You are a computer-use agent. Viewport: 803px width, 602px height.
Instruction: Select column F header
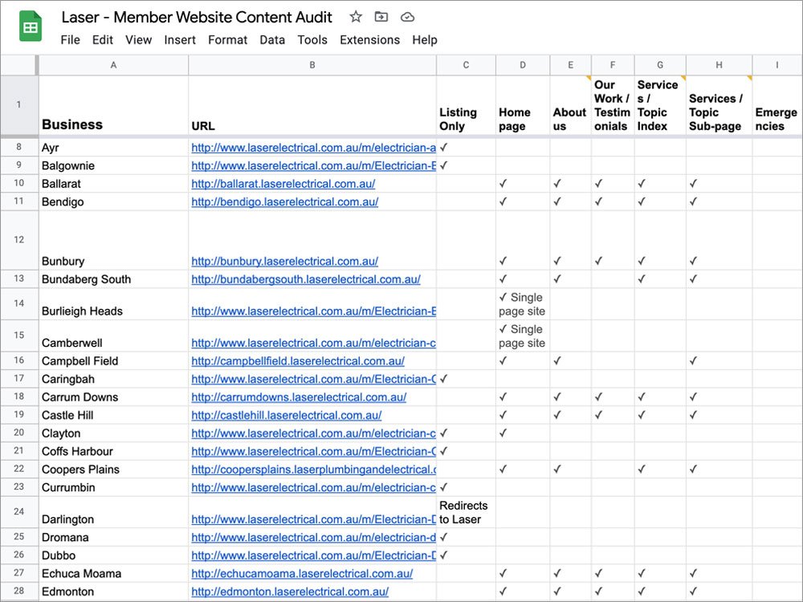pos(613,65)
